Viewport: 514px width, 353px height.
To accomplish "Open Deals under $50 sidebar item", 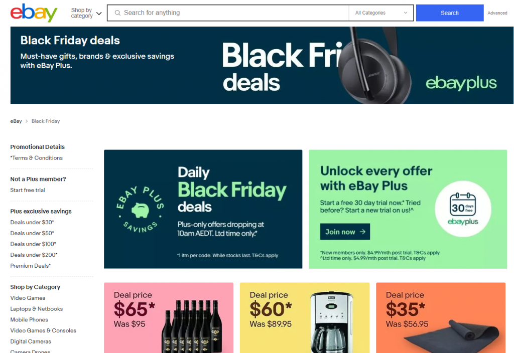I will coord(32,233).
